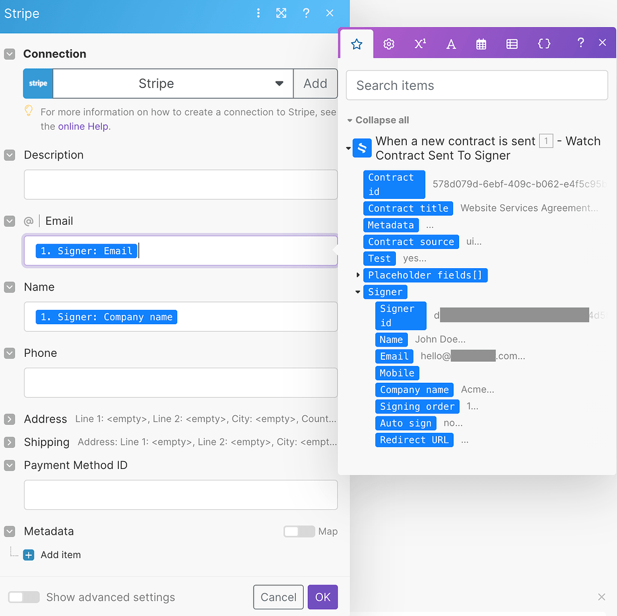Image resolution: width=617 pixels, height=616 pixels.
Task: Open the custom variables braces tab
Action: pos(544,43)
